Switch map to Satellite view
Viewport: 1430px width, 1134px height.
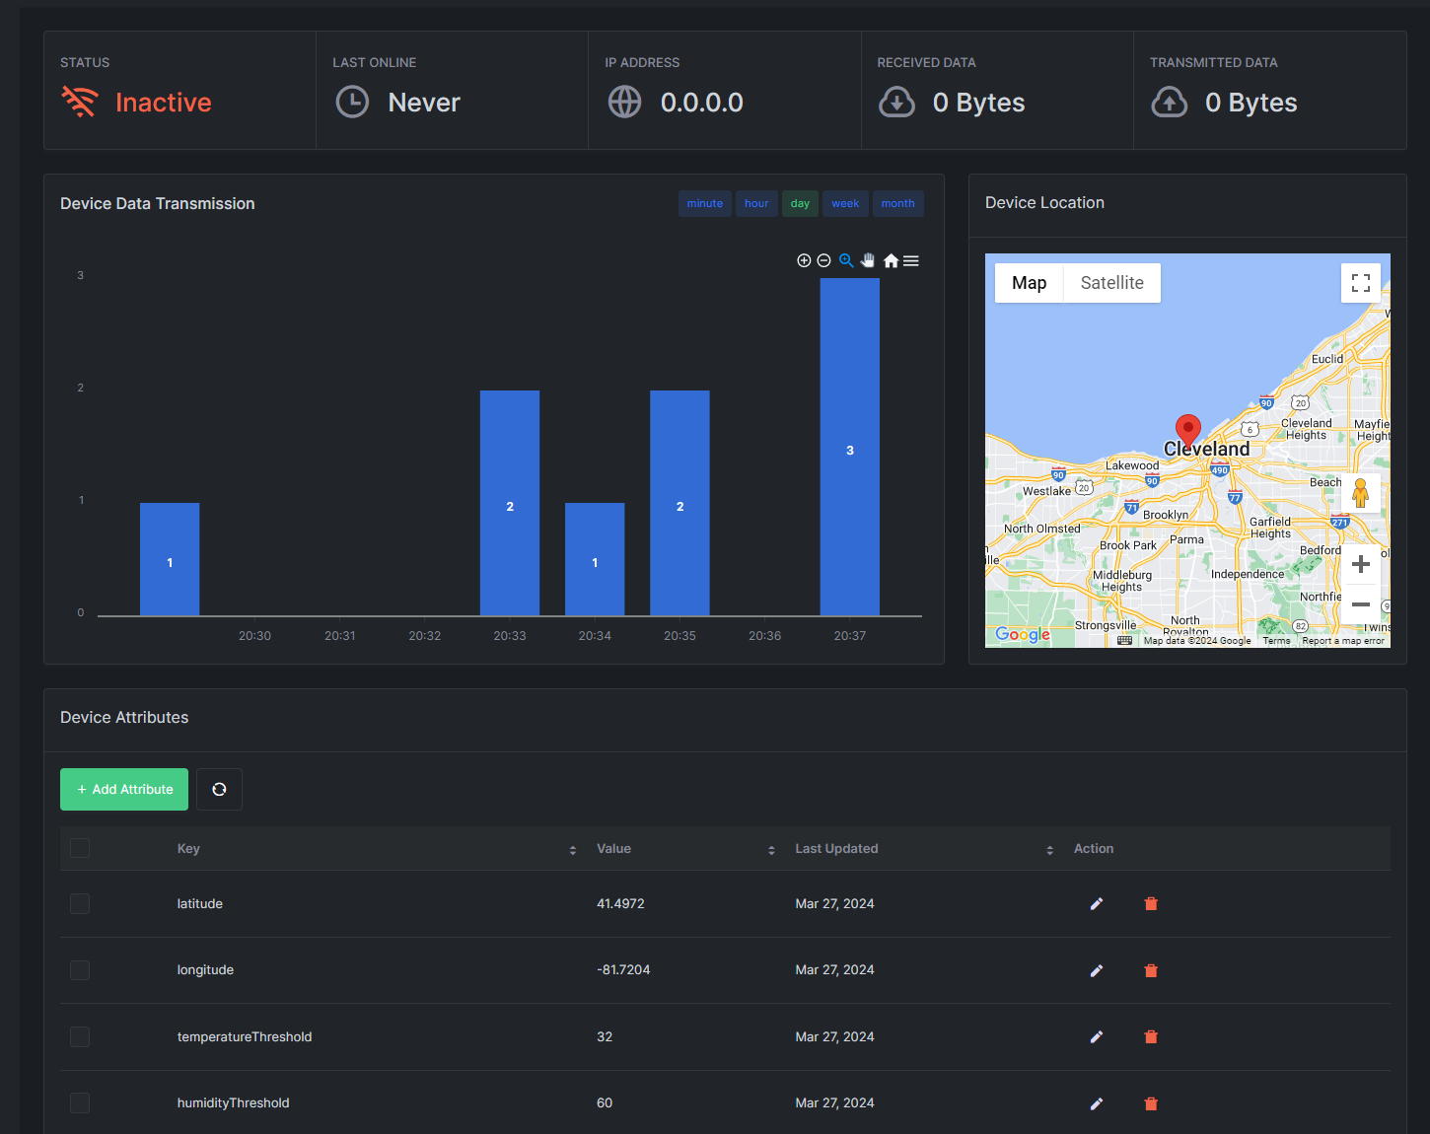pos(1111,283)
